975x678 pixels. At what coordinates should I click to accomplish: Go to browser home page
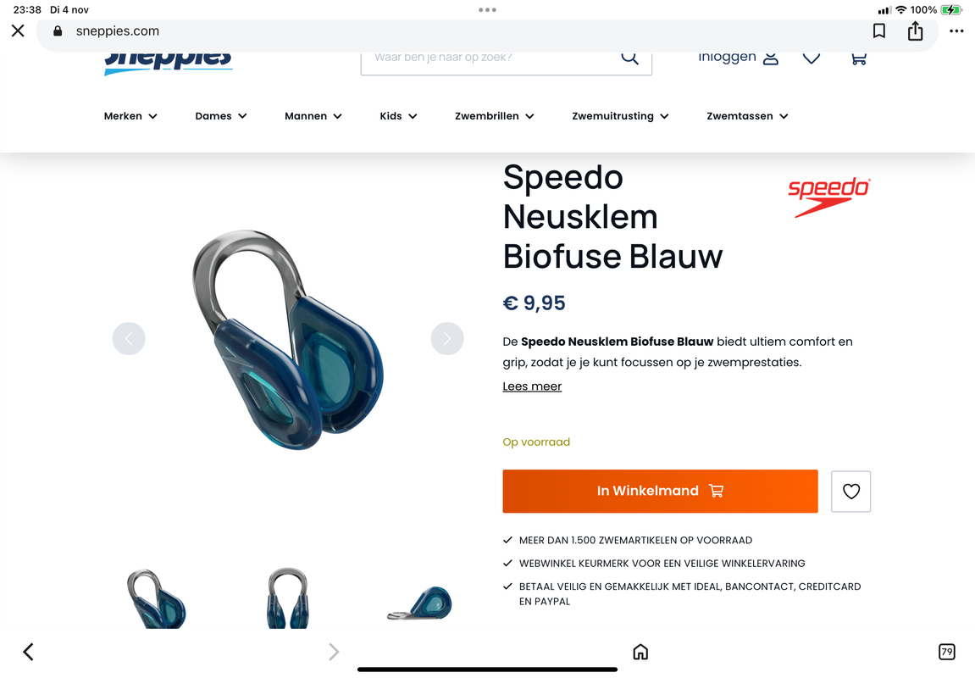click(640, 651)
